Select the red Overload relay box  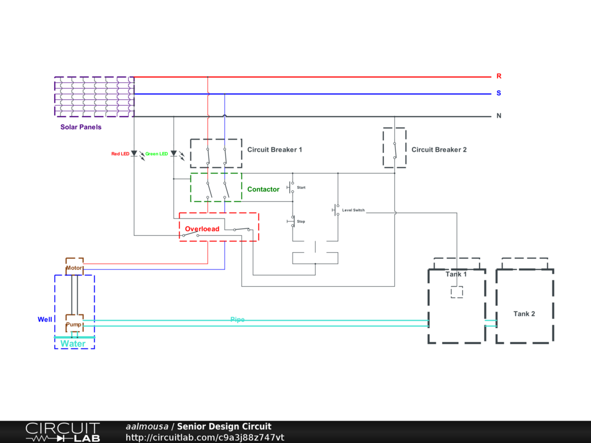[x=219, y=227]
